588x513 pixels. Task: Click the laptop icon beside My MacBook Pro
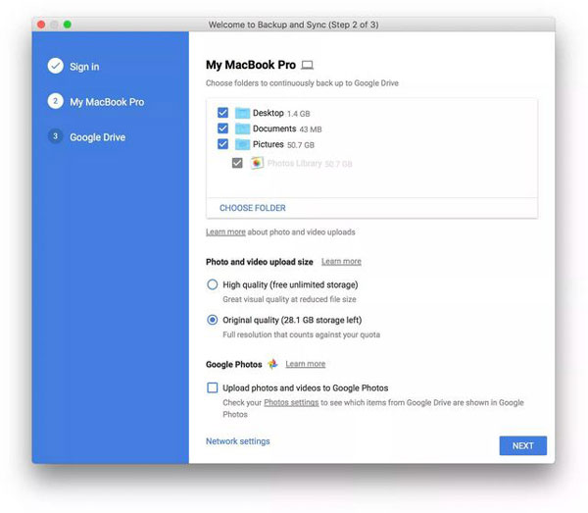308,66
